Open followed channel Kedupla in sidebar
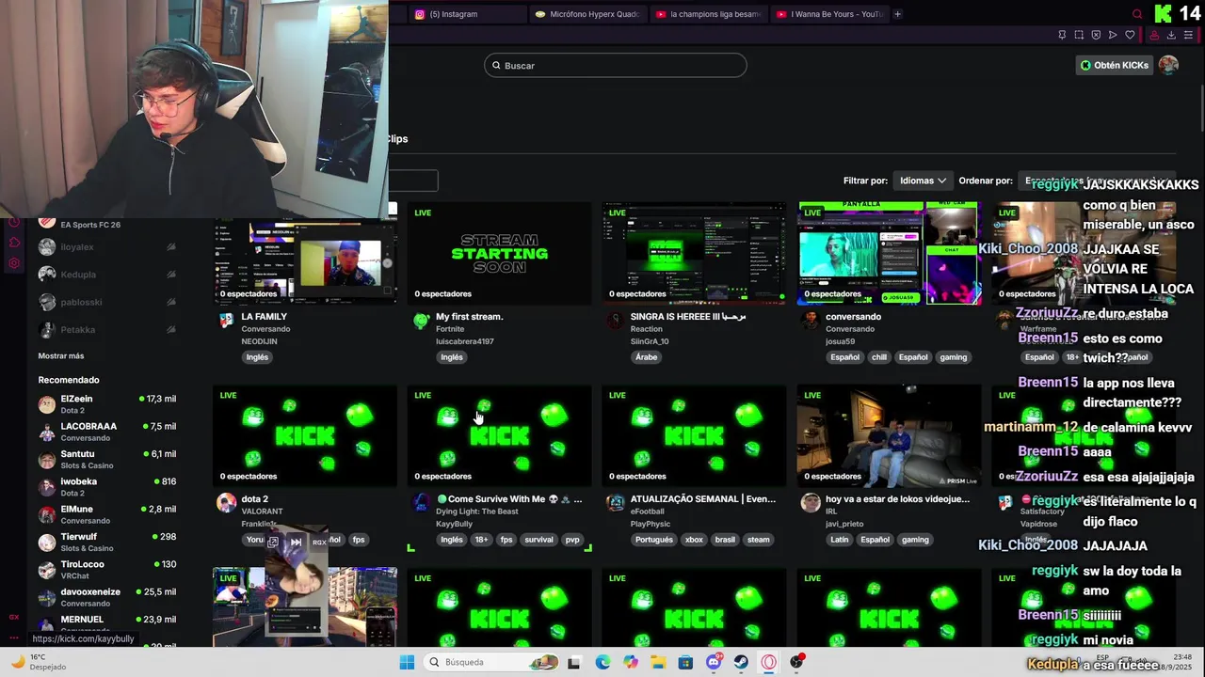The image size is (1205, 677). pyautogui.click(x=106, y=275)
